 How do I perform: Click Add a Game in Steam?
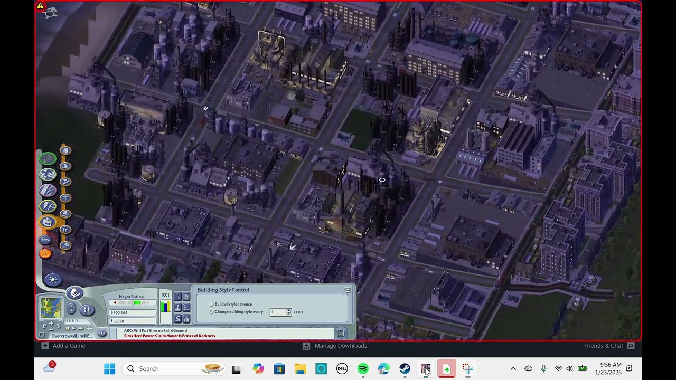coord(63,346)
